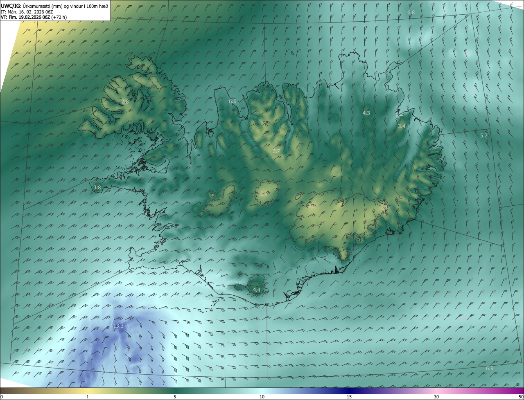
Task: Click the 5.7 value off the east coast
Action: 484,135
